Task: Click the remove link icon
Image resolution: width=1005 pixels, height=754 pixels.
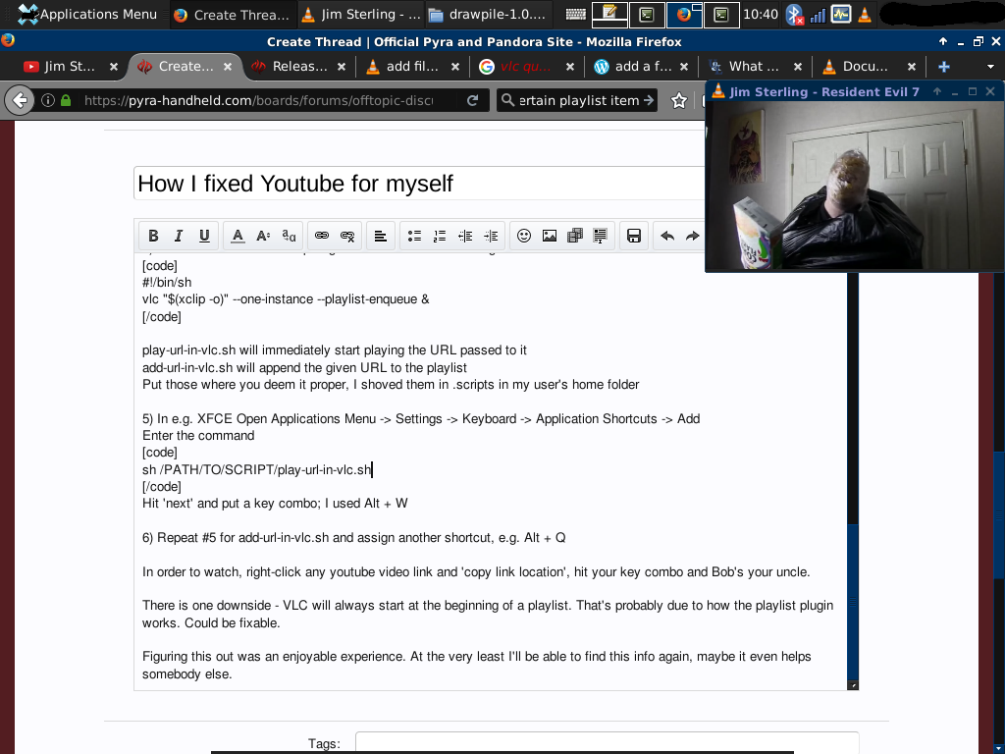Action: [346, 236]
